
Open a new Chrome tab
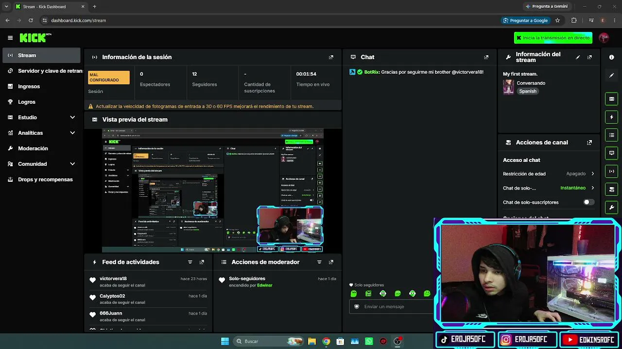[x=94, y=6]
